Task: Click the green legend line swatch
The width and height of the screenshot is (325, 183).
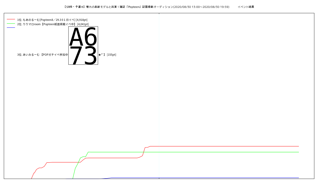Action: [x=11, y=23]
